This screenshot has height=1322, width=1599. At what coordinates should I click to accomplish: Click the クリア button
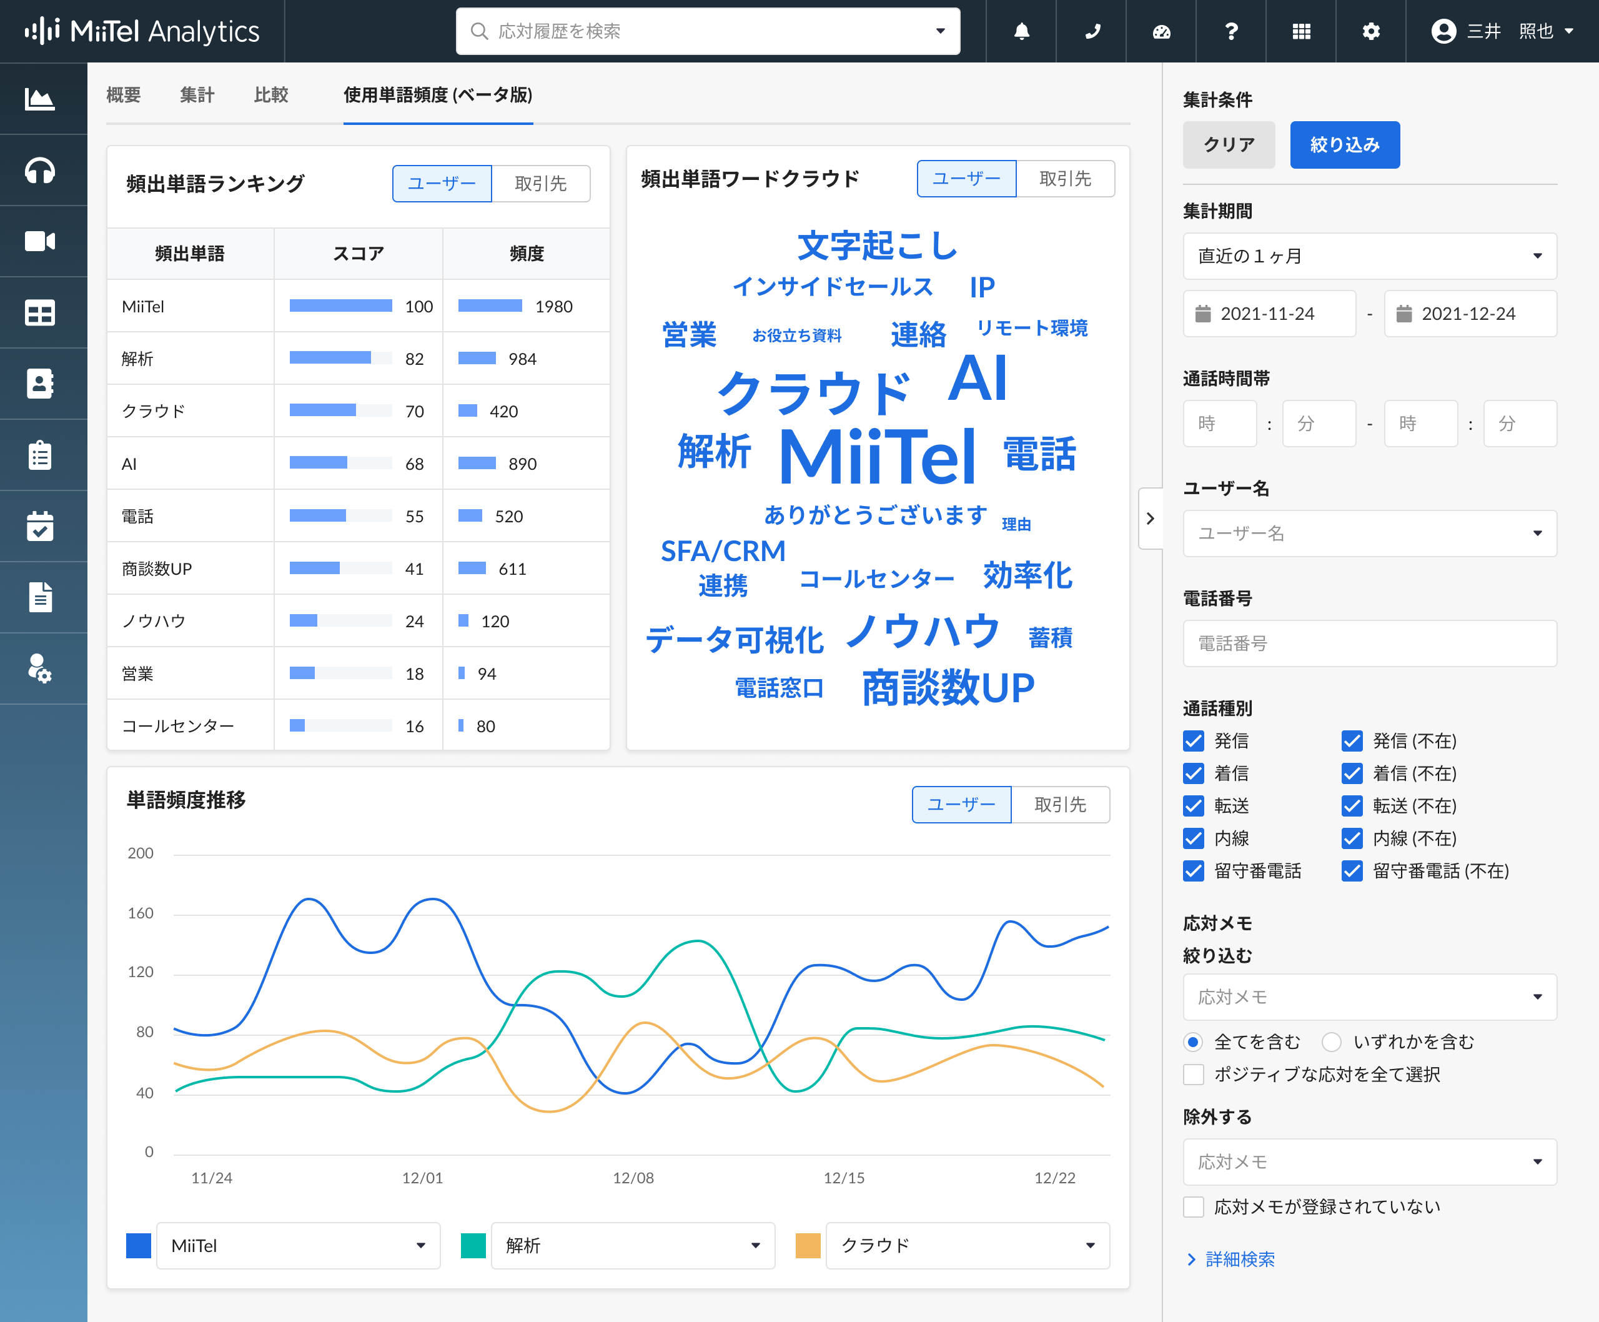click(x=1229, y=145)
